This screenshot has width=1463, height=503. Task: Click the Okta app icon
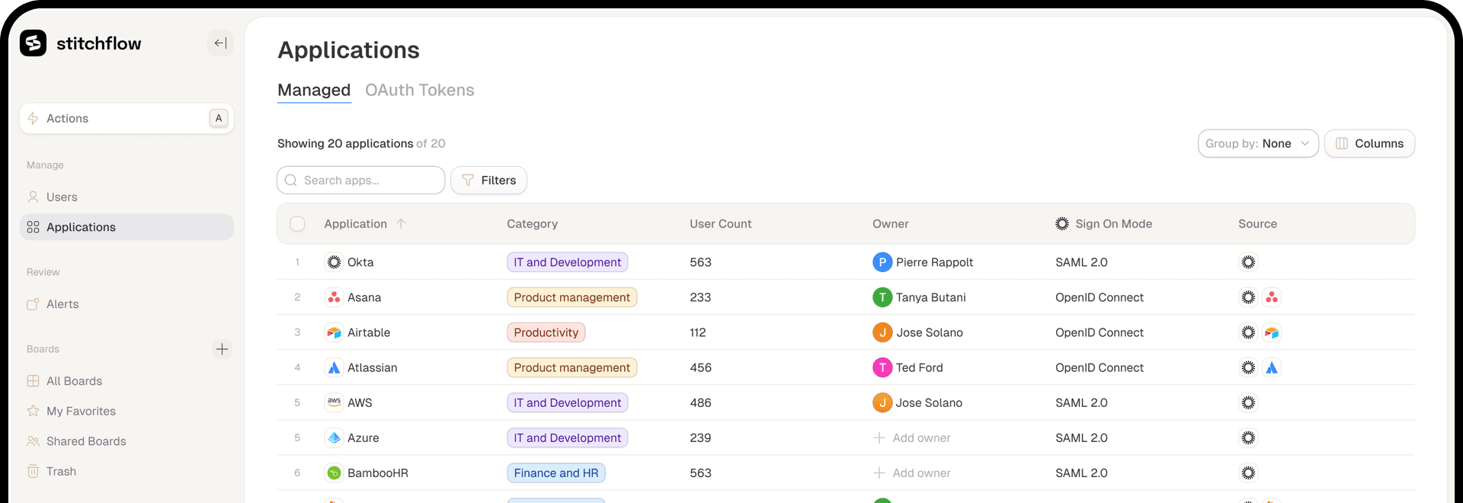(334, 262)
